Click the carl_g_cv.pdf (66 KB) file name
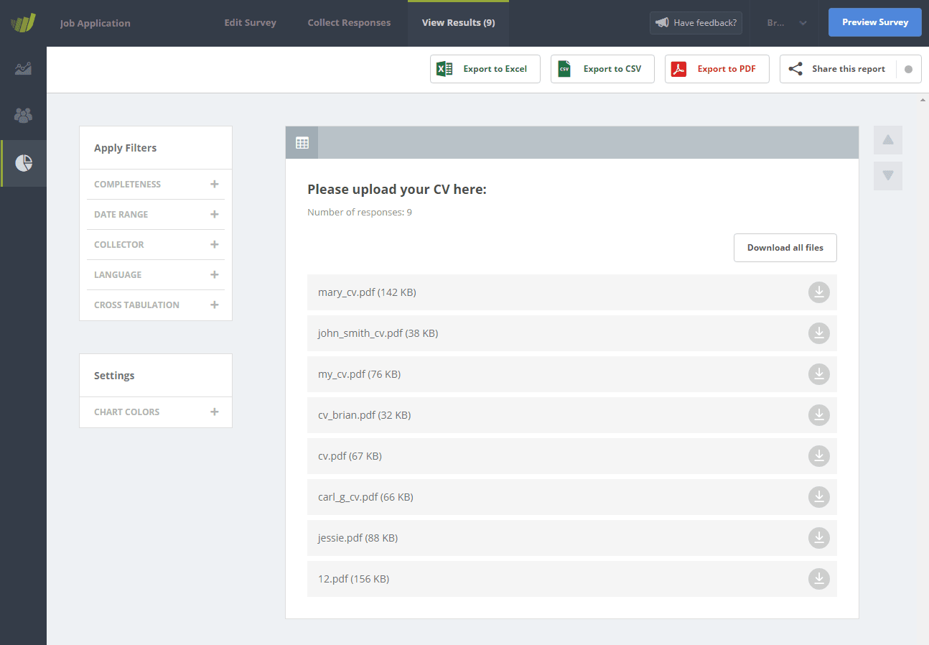 [x=365, y=497]
